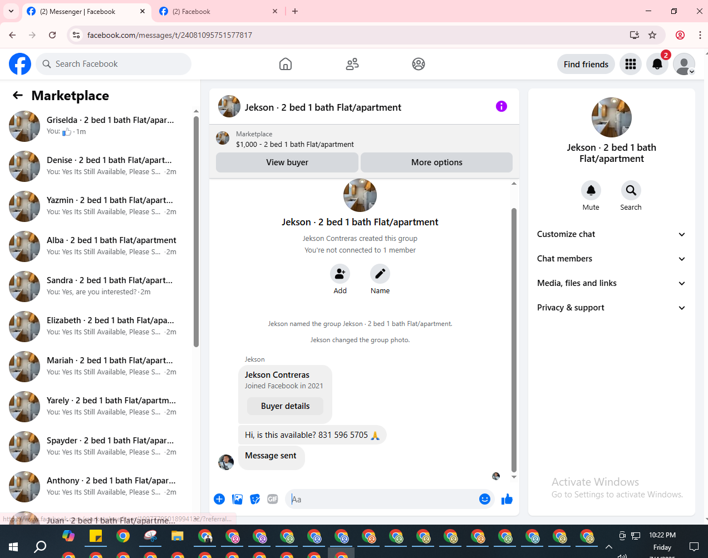Attach a file using the photo icon

tap(237, 499)
